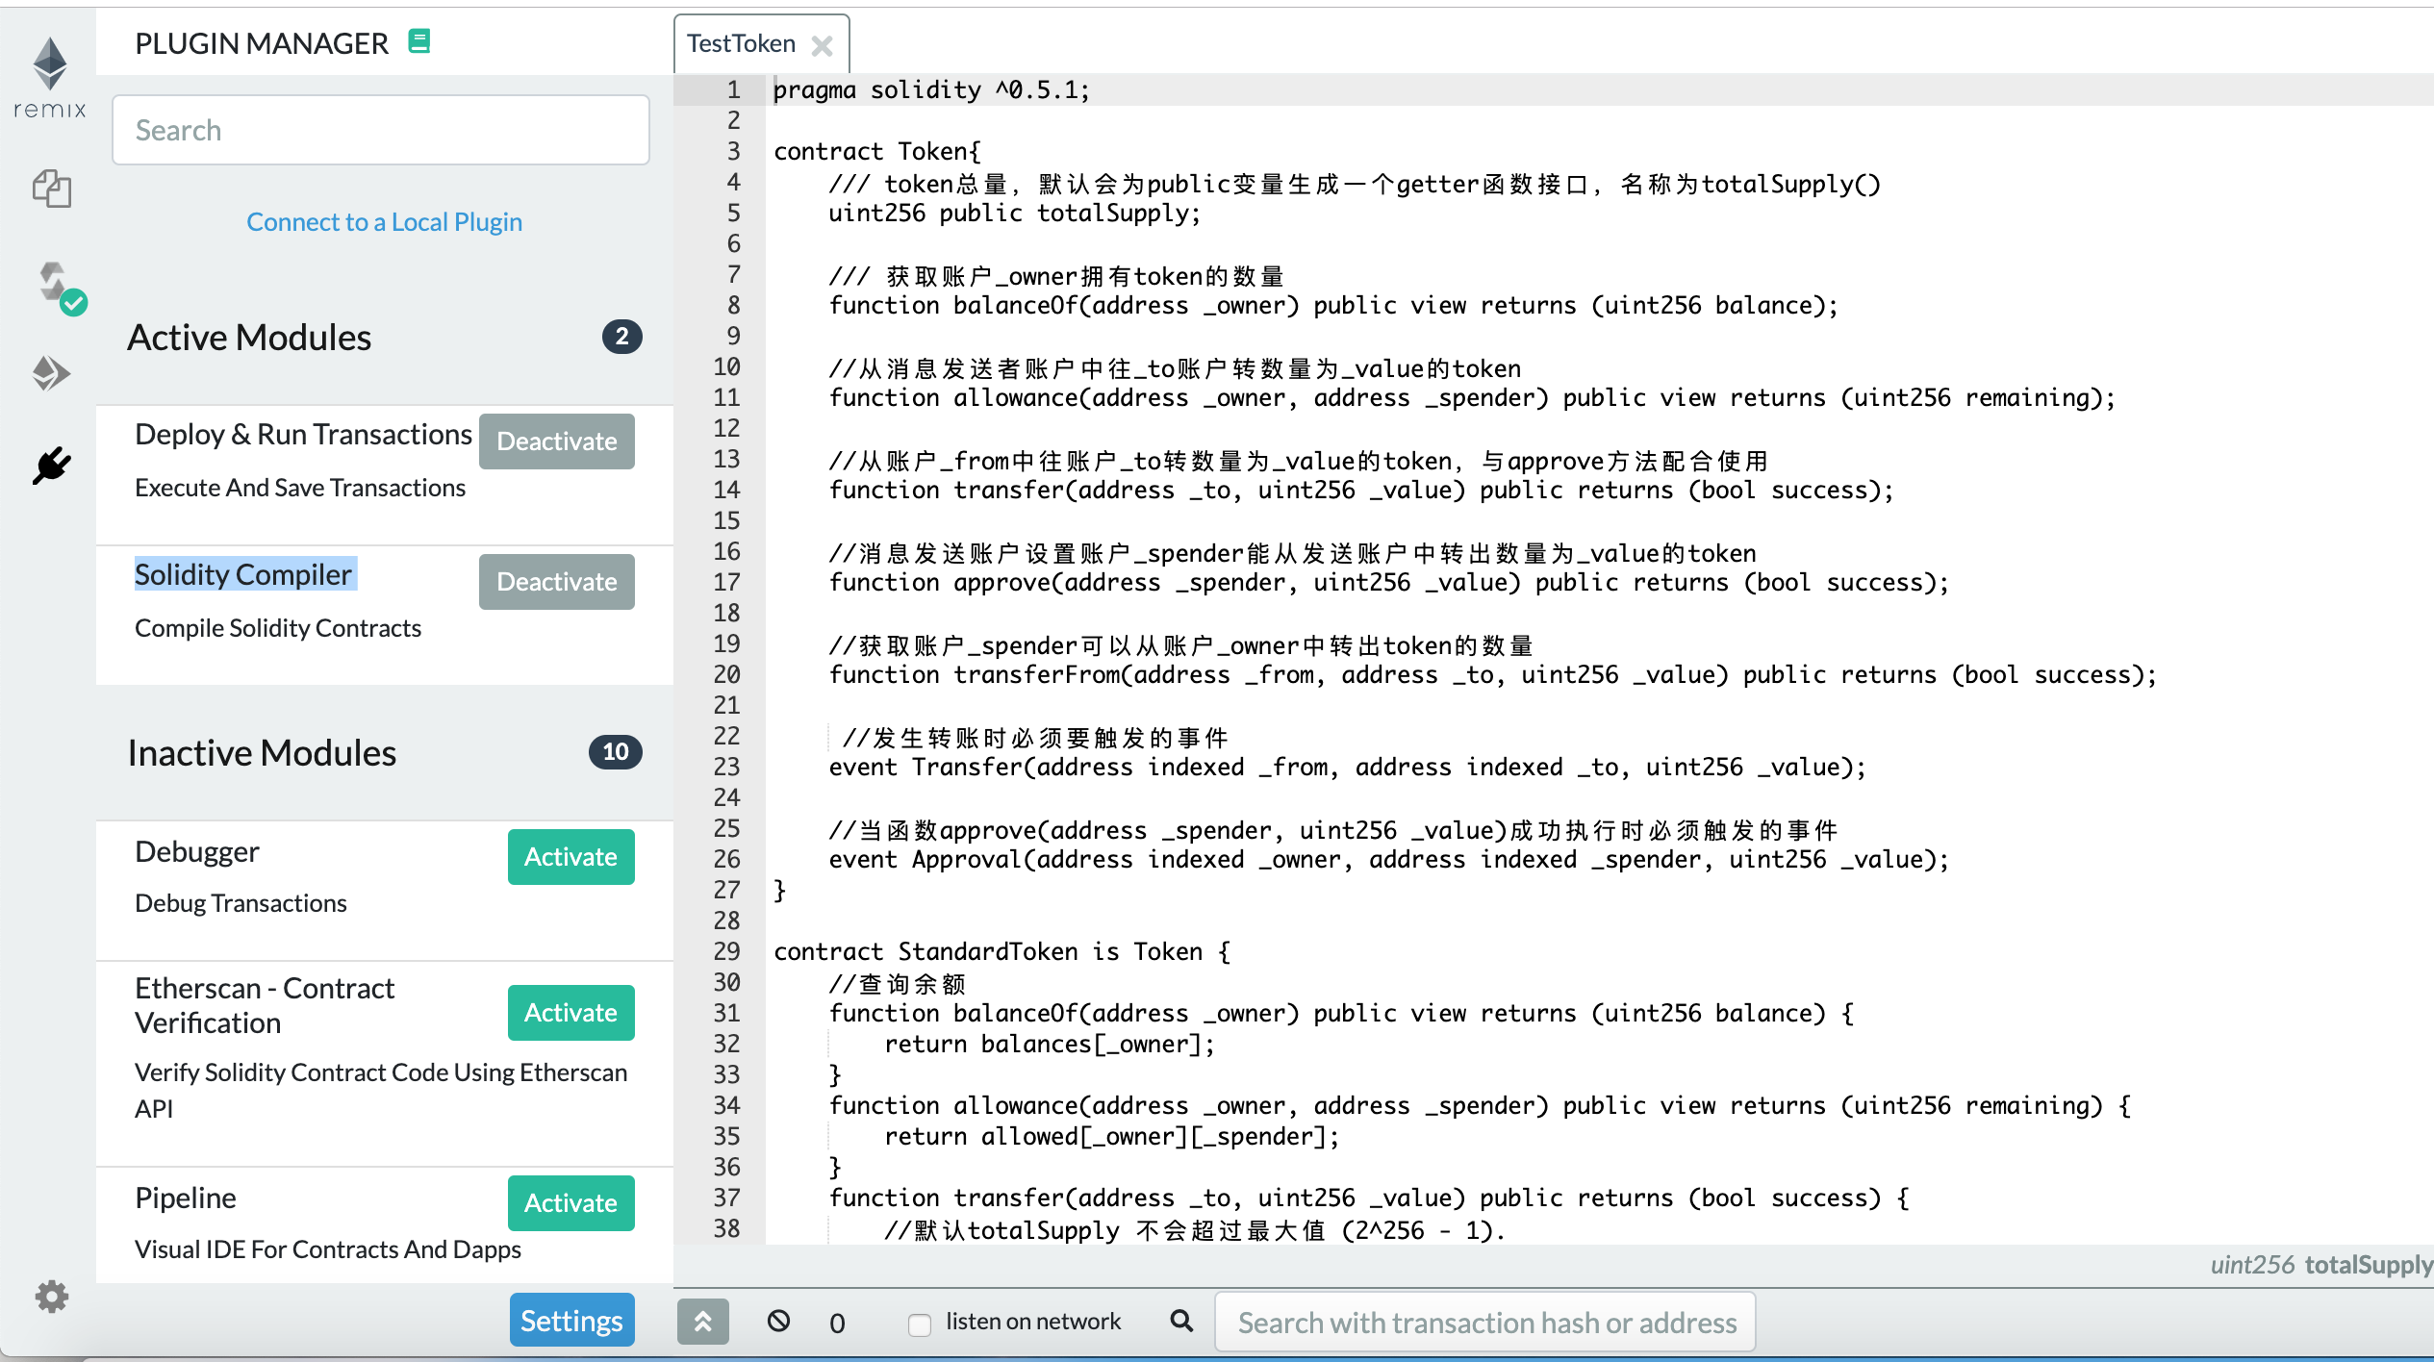The height and width of the screenshot is (1362, 2434).
Task: Click Connect to a Local Plugin link
Action: click(384, 222)
